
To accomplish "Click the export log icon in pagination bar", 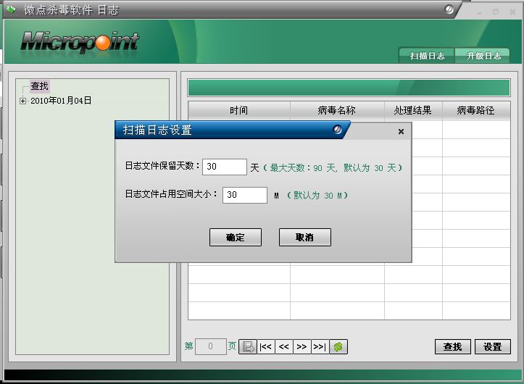I will [248, 346].
